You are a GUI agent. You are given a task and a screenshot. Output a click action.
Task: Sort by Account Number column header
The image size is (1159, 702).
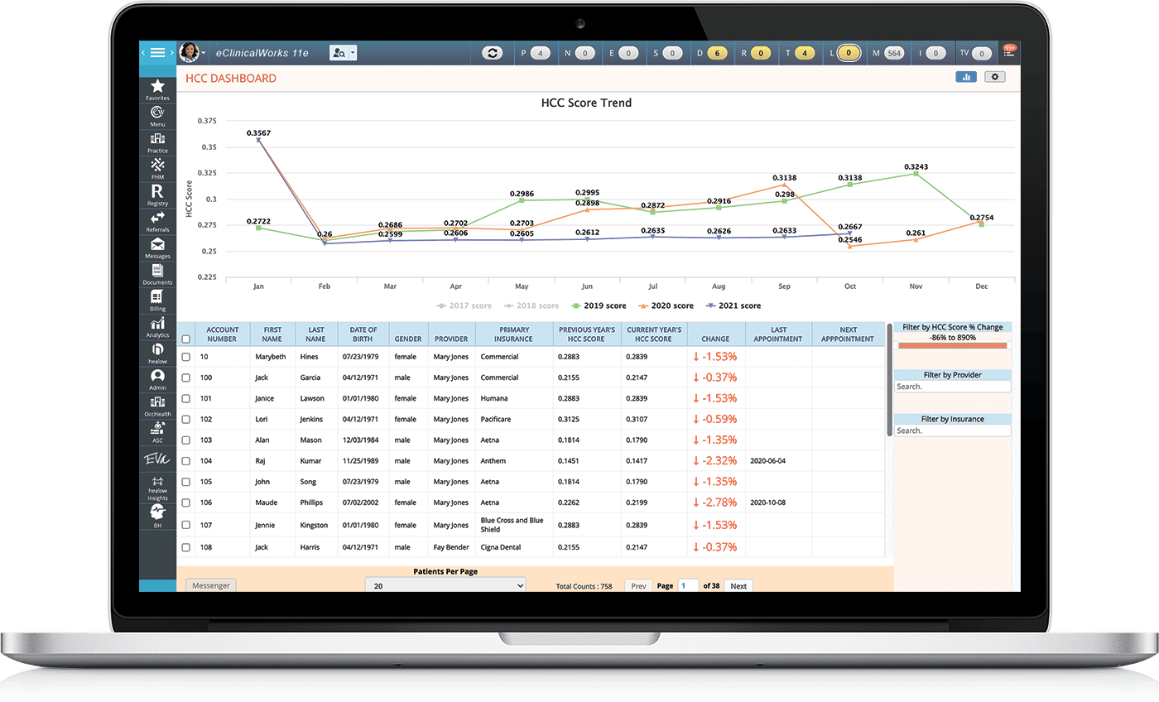[x=223, y=334]
